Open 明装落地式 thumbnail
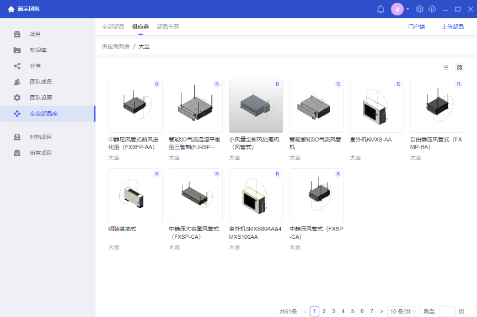This screenshot has height=317, width=477. (x=135, y=195)
